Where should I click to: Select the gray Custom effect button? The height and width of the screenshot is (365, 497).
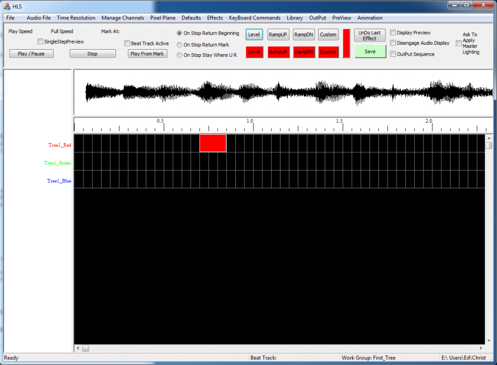328,35
